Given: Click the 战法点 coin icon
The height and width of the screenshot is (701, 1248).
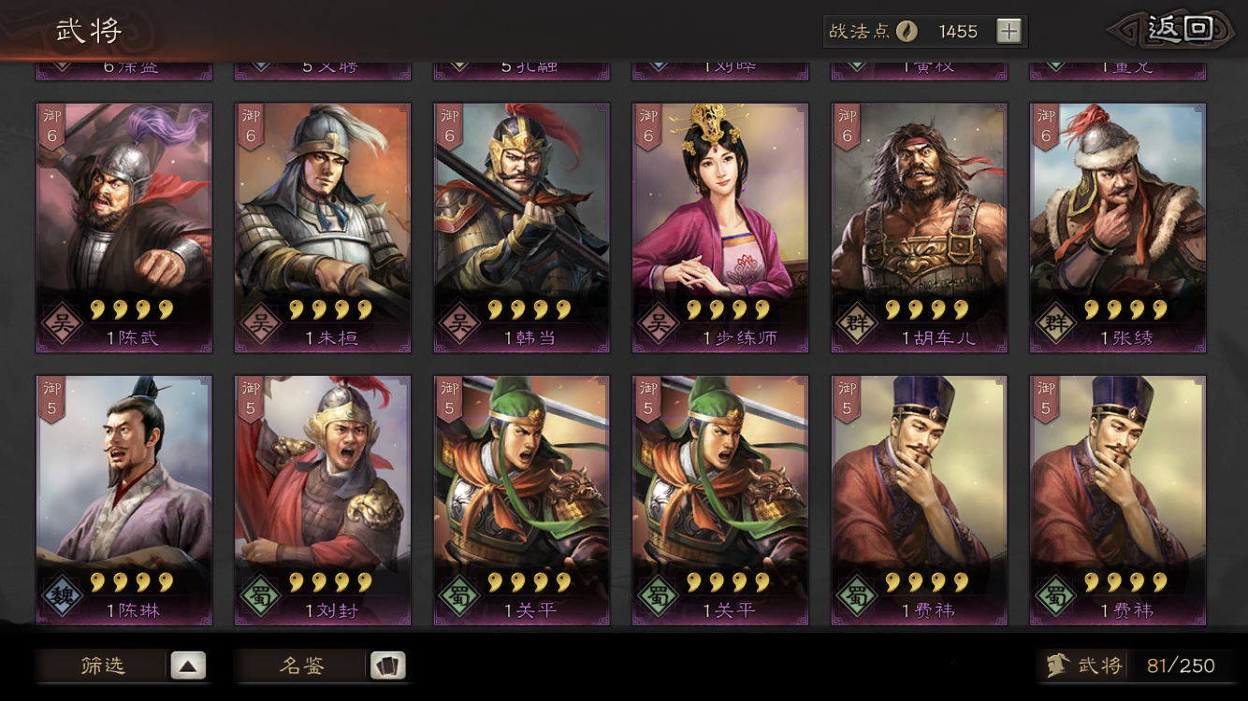Looking at the screenshot, I should tap(907, 32).
